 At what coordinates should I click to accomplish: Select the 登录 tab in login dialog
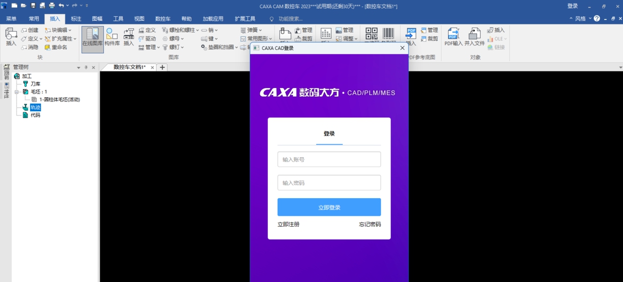tap(329, 133)
